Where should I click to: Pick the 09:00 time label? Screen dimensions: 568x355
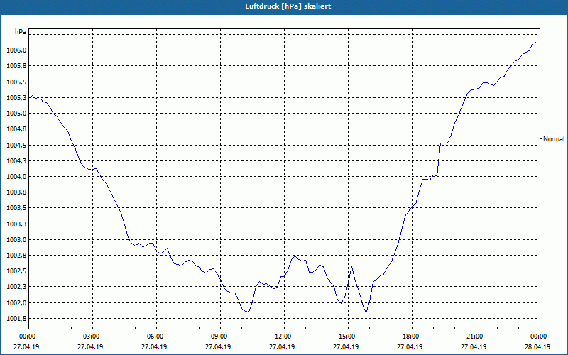click(x=220, y=337)
